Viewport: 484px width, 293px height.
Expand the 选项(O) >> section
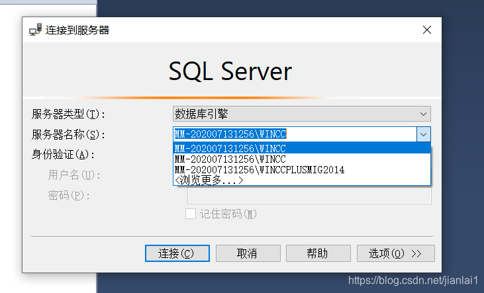tap(396, 253)
